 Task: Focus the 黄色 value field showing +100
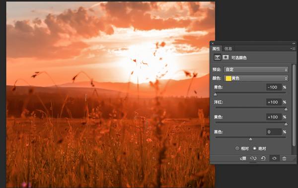(x=274, y=117)
